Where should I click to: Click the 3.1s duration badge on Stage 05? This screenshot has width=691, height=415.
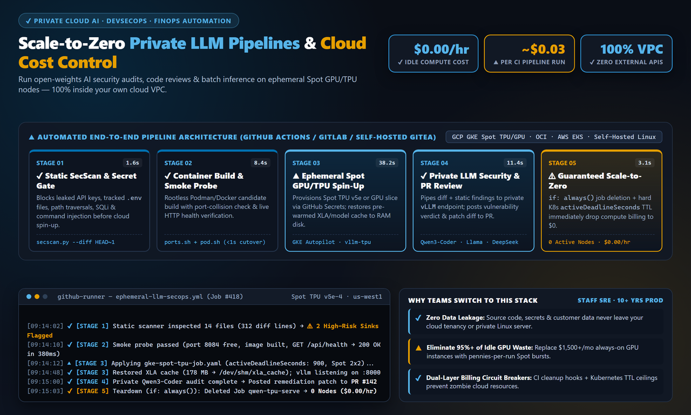(x=645, y=162)
